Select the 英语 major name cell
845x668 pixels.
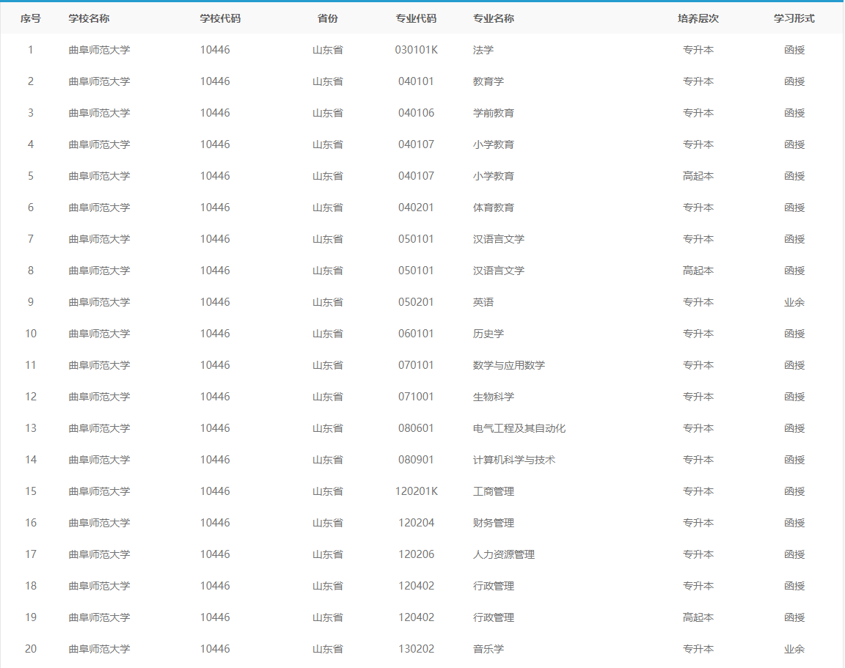[483, 302]
